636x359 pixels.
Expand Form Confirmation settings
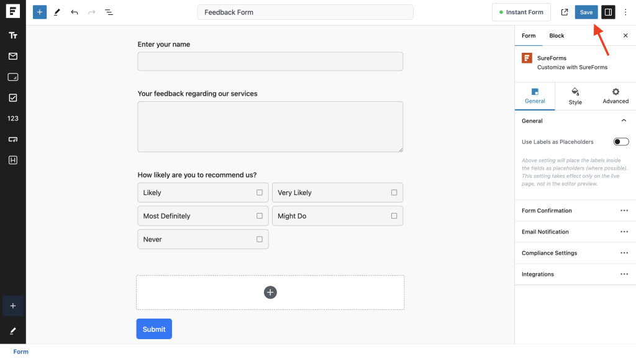pyautogui.click(x=624, y=211)
